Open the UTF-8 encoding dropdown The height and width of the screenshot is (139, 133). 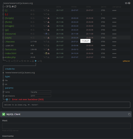[x=126, y=61]
